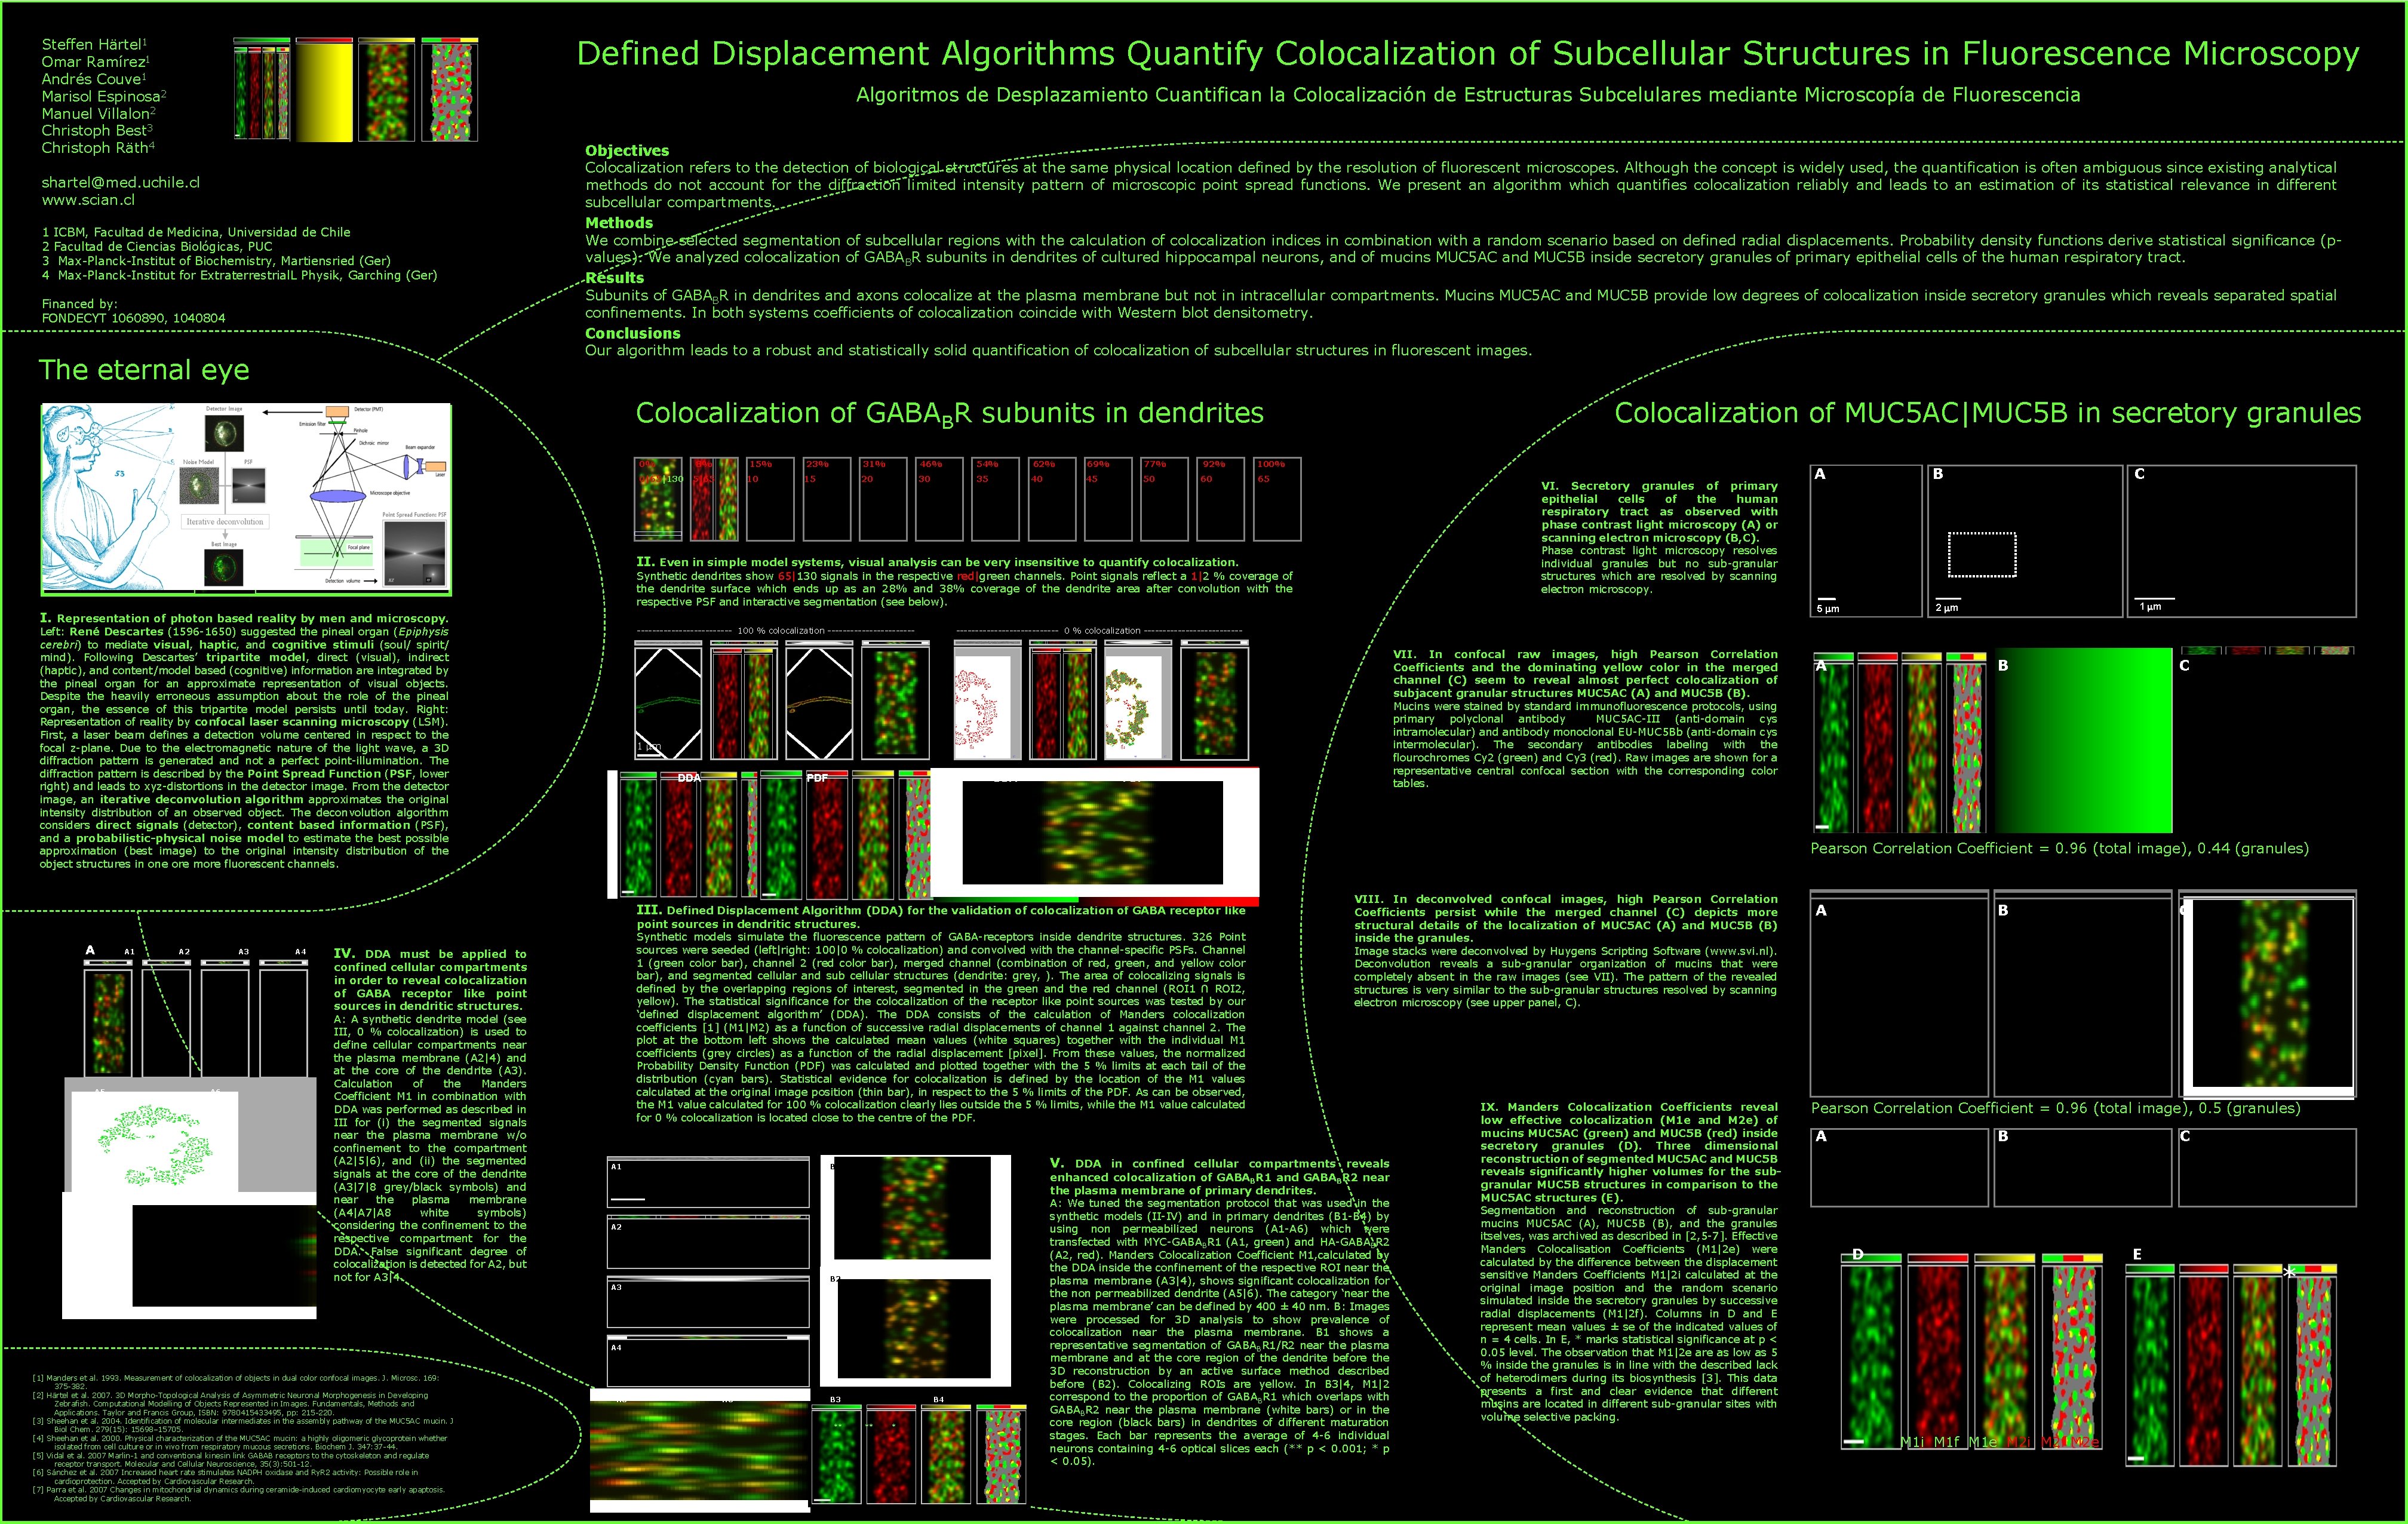Click the FONDECYT funding numbers text

click(133, 318)
